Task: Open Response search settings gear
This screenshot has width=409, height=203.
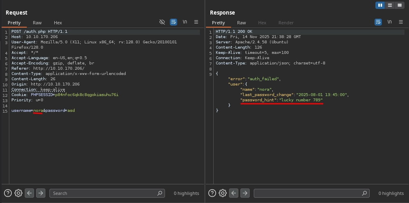Action: click(223, 193)
